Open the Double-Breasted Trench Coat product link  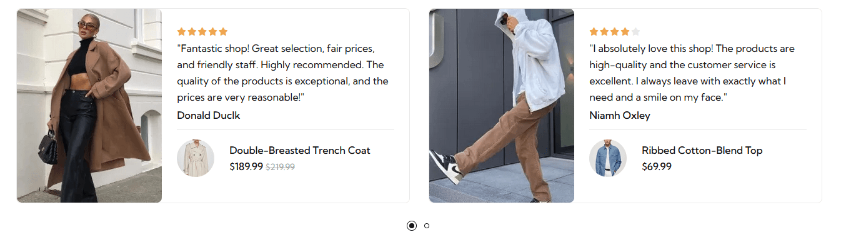point(300,150)
